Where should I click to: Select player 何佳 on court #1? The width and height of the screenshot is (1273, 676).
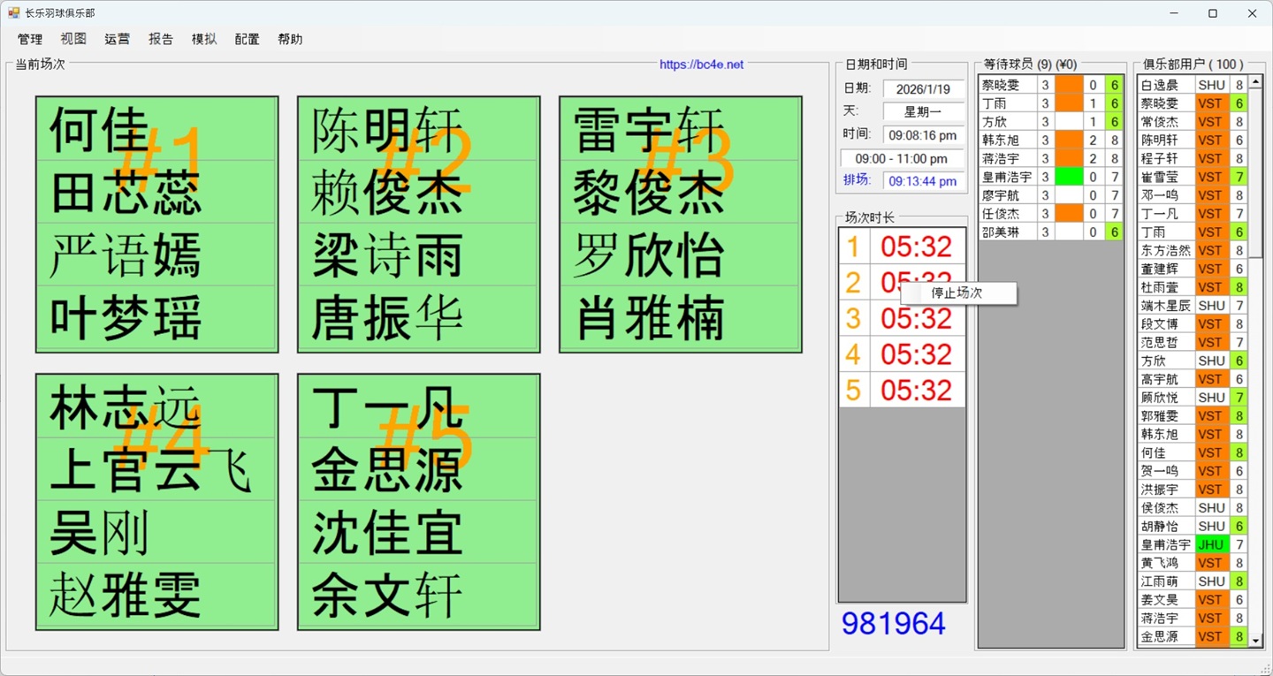(97, 129)
